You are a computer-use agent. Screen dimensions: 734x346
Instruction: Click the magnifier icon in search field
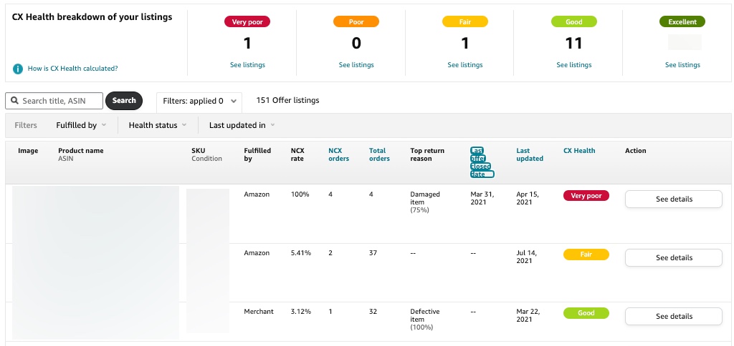click(x=15, y=101)
